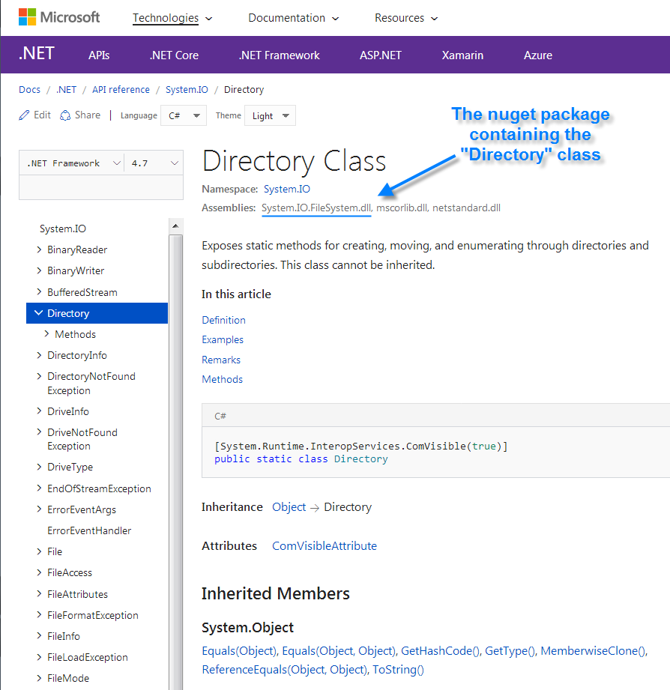Expand the DriveType tree node
Viewport: 670px width, 690px height.
coord(39,467)
